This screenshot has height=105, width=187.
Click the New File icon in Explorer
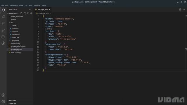pos(21,13)
